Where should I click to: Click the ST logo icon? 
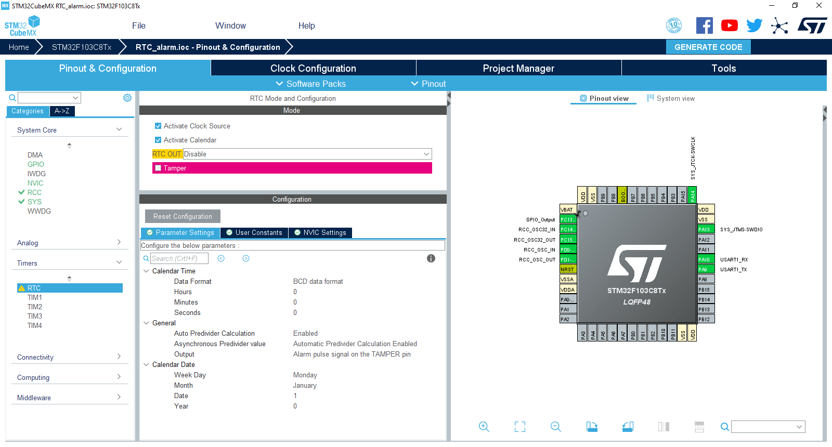(x=812, y=25)
